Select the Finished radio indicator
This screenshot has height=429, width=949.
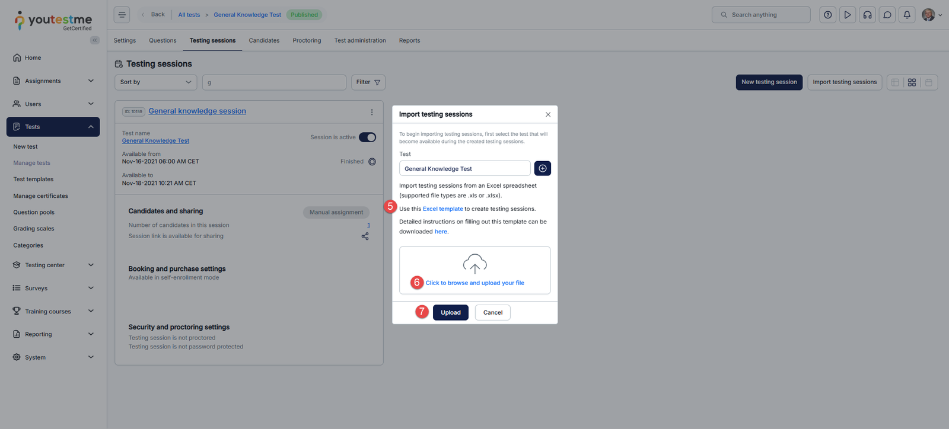(x=372, y=162)
